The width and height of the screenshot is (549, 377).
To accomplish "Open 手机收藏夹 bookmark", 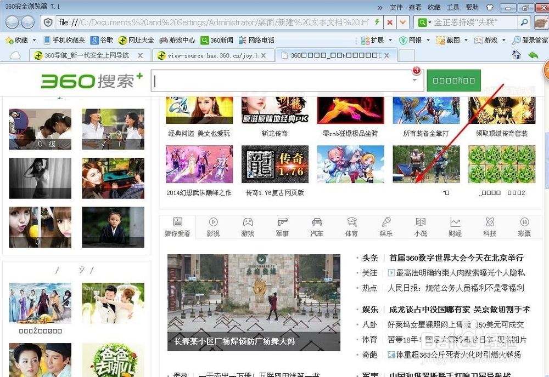I will [64, 41].
